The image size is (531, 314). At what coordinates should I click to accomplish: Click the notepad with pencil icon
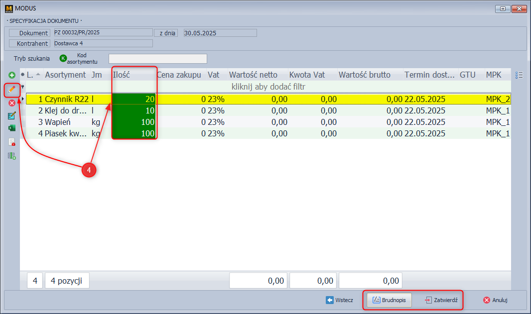pyautogui.click(x=12, y=115)
